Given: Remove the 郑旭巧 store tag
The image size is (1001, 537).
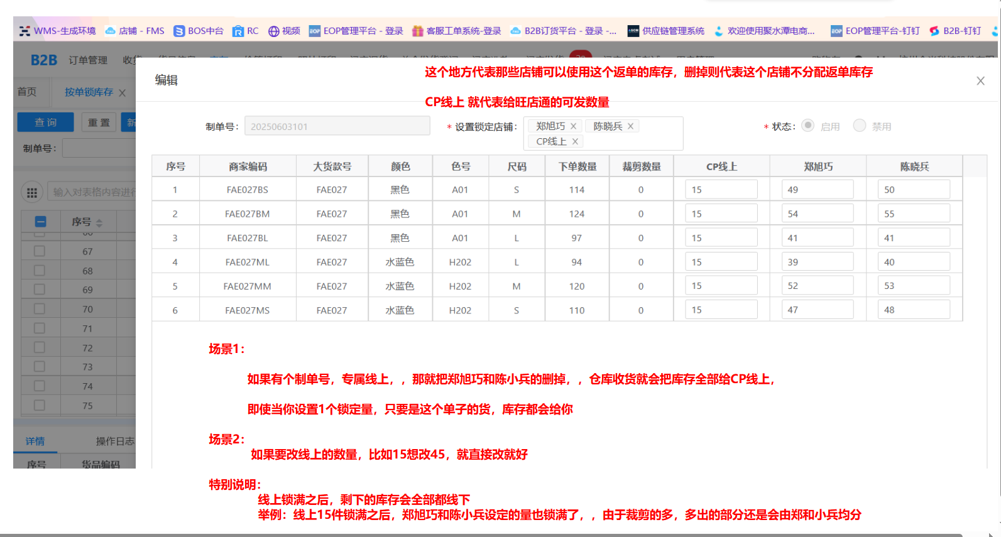Looking at the screenshot, I should (573, 126).
